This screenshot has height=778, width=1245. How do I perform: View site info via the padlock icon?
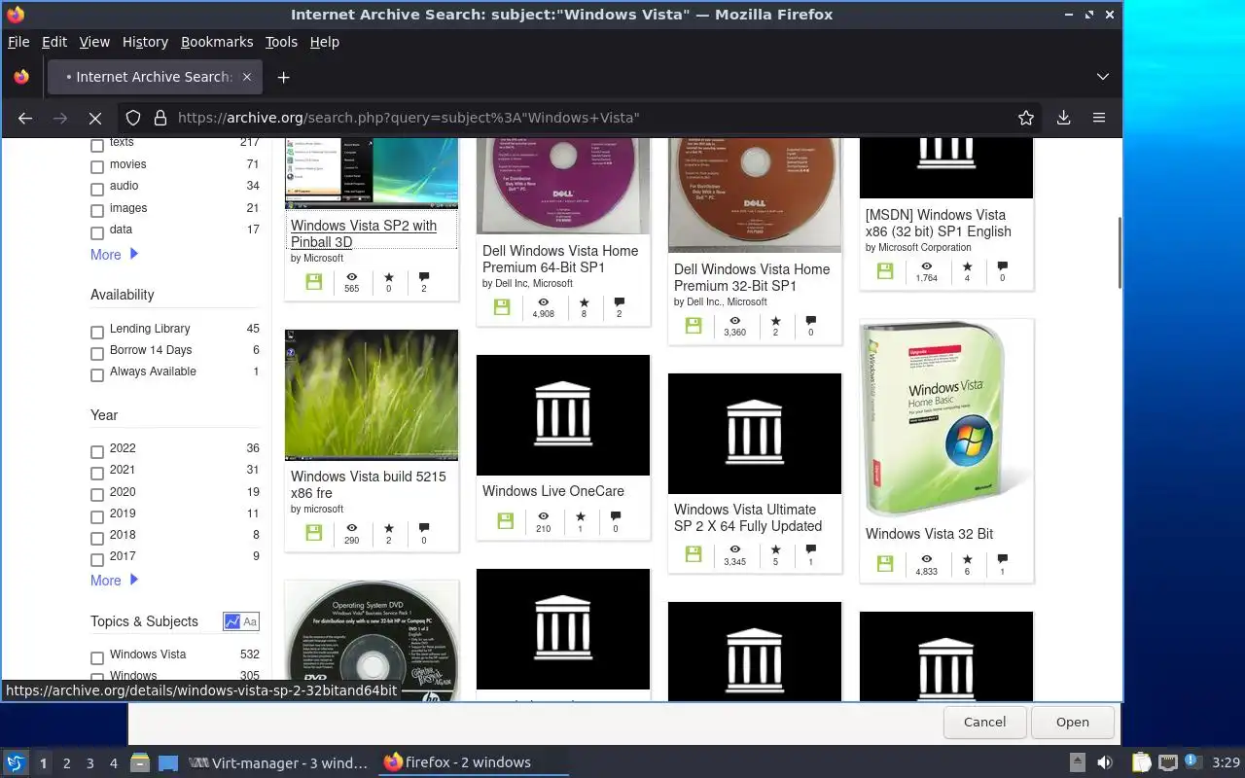[160, 118]
